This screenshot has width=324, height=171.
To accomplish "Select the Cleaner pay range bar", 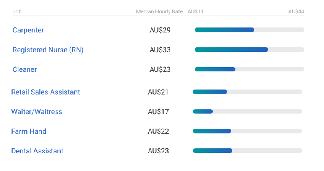I will coord(249,69).
